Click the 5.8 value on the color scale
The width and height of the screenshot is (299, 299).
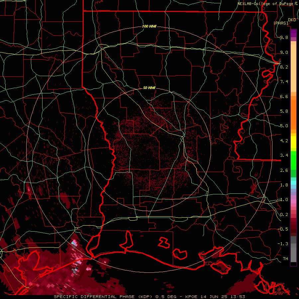(284, 111)
